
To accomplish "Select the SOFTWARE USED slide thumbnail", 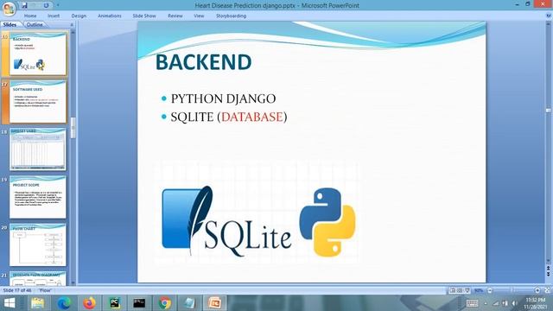I will tap(38, 102).
